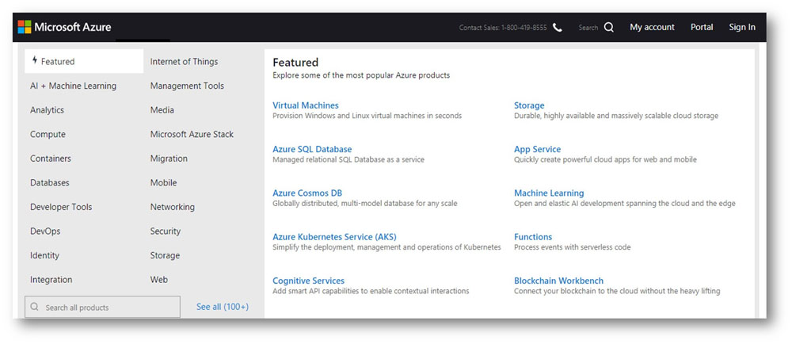Click the Microsoft Azure logo

click(67, 27)
